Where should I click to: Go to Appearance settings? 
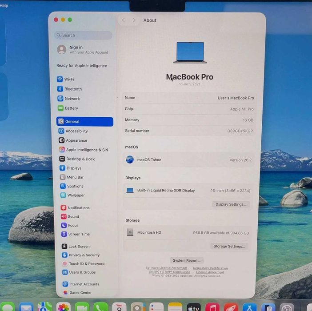[73, 140]
